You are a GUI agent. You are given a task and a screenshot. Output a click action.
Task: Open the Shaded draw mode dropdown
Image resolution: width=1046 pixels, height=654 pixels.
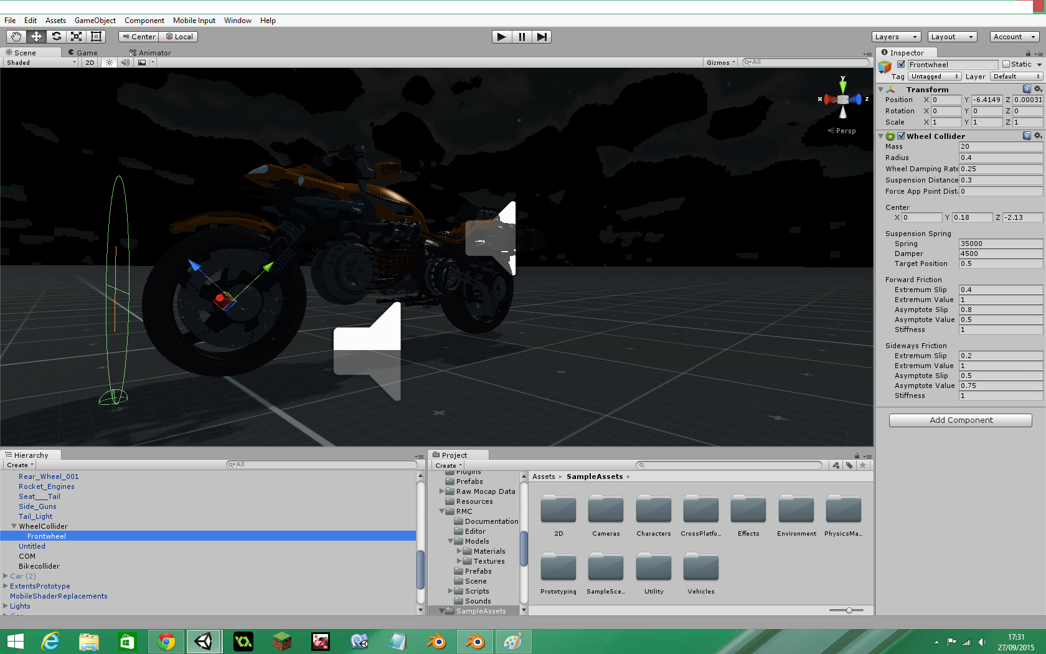[x=40, y=62]
